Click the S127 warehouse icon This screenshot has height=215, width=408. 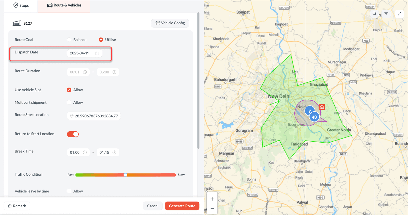pyautogui.click(x=17, y=23)
